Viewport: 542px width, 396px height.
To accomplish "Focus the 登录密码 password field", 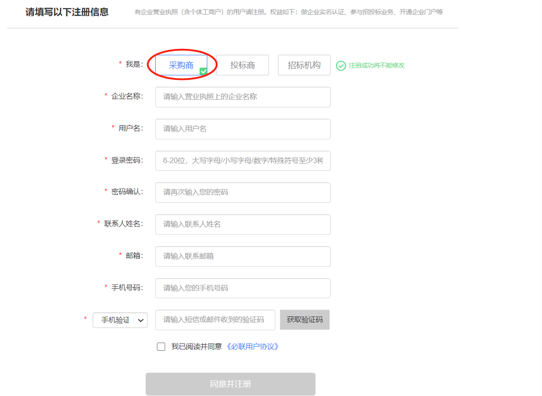I will 242,161.
